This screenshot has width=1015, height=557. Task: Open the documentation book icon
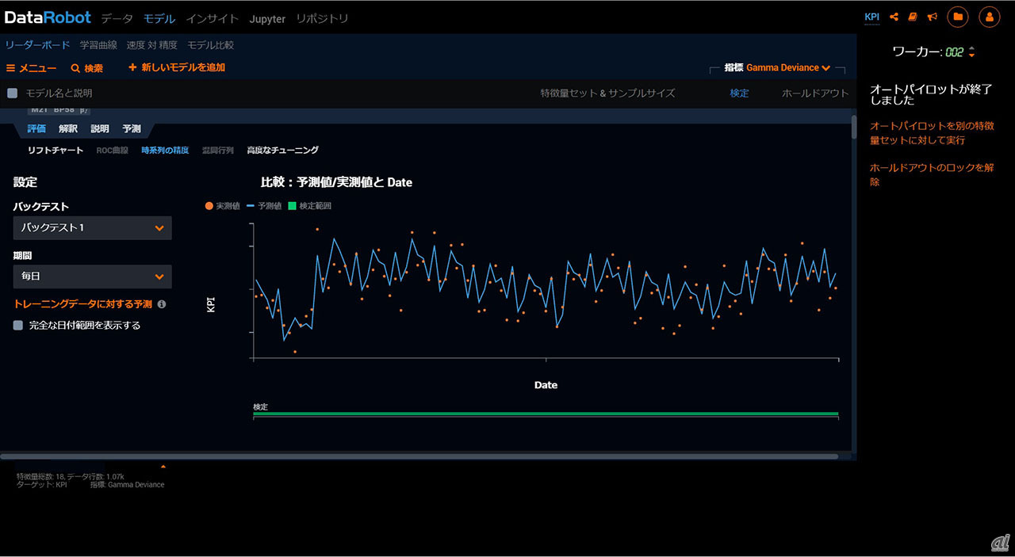(913, 17)
